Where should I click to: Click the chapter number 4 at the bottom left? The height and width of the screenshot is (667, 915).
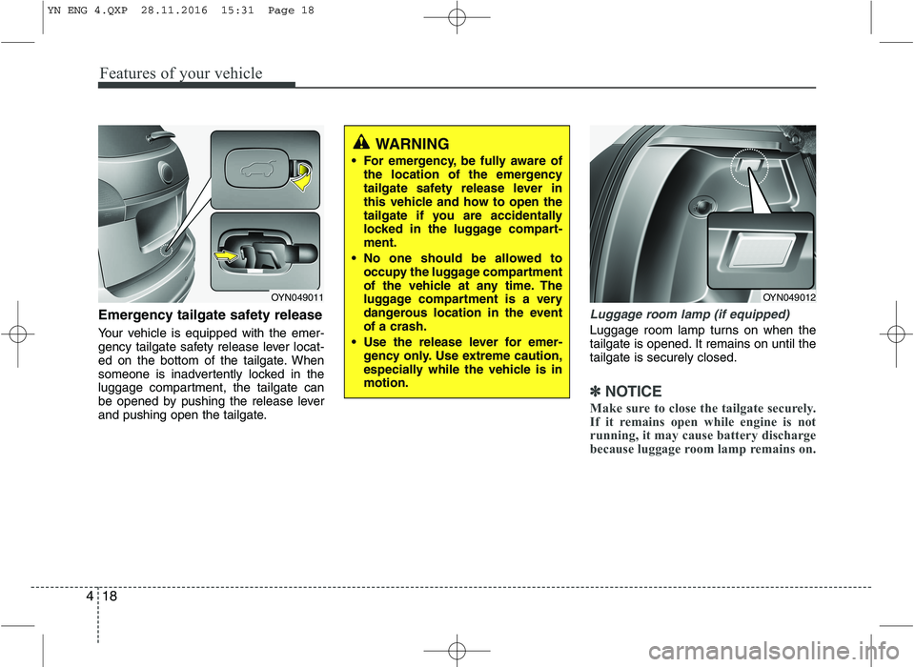tap(90, 596)
